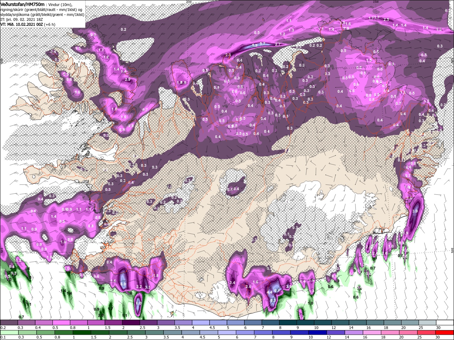Click the 6.3 precipitation value on the map
This screenshot has height=340, width=454.
point(273,300)
